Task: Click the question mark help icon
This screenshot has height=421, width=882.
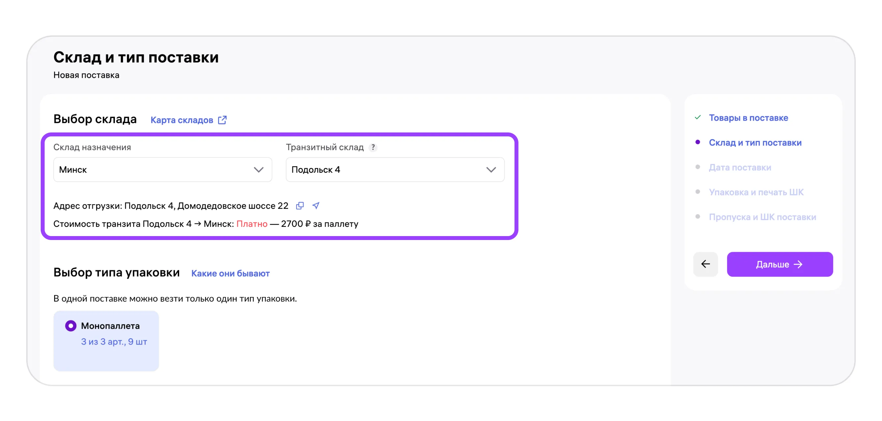Action: click(x=373, y=147)
